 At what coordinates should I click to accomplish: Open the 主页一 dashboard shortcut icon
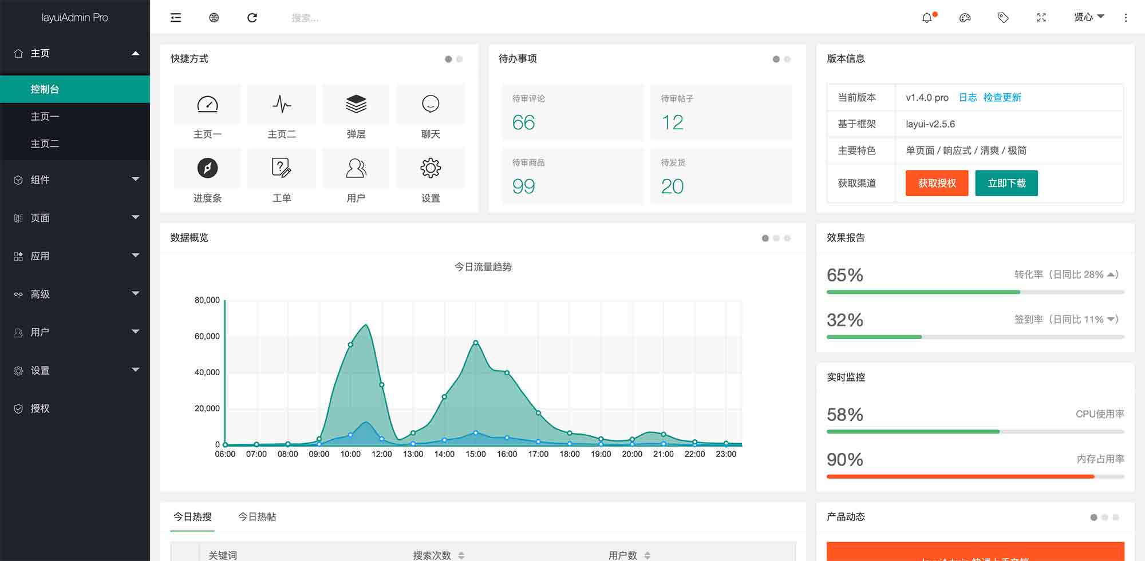coord(207,104)
